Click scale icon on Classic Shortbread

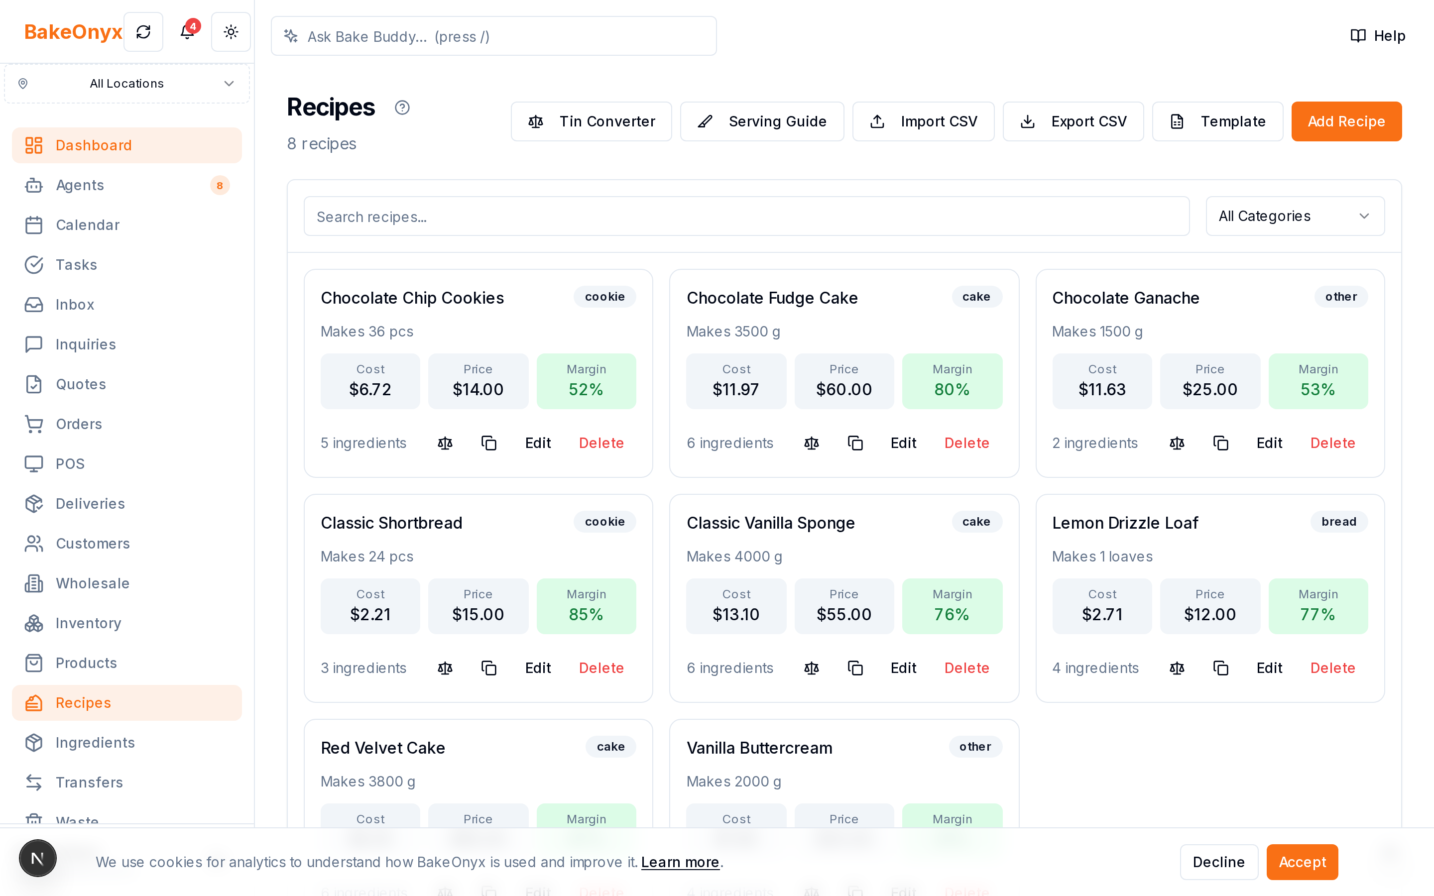point(445,669)
